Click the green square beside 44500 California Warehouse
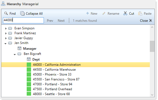The height and width of the screenshot is (100, 158). pos(29,70)
